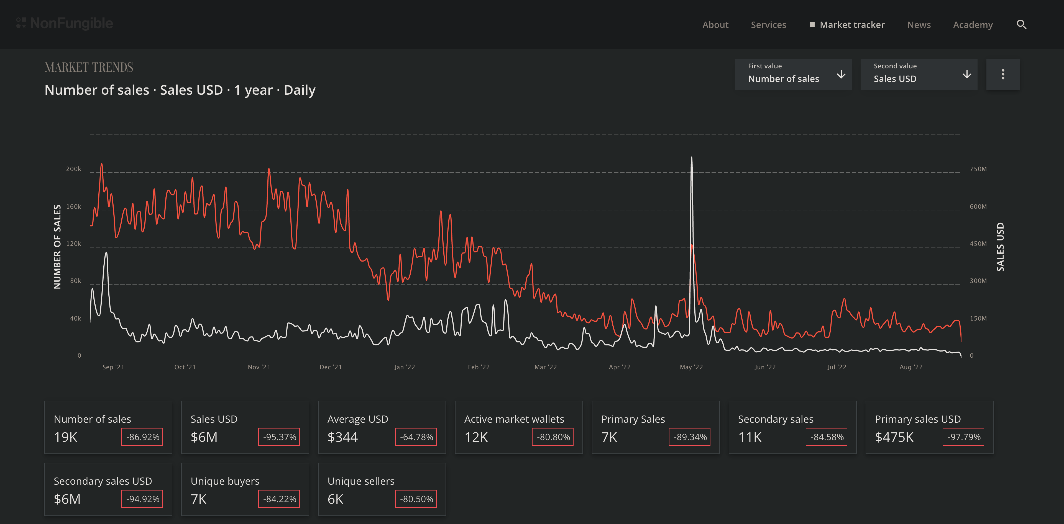
Task: Click the NonFungible logo
Action: (65, 24)
